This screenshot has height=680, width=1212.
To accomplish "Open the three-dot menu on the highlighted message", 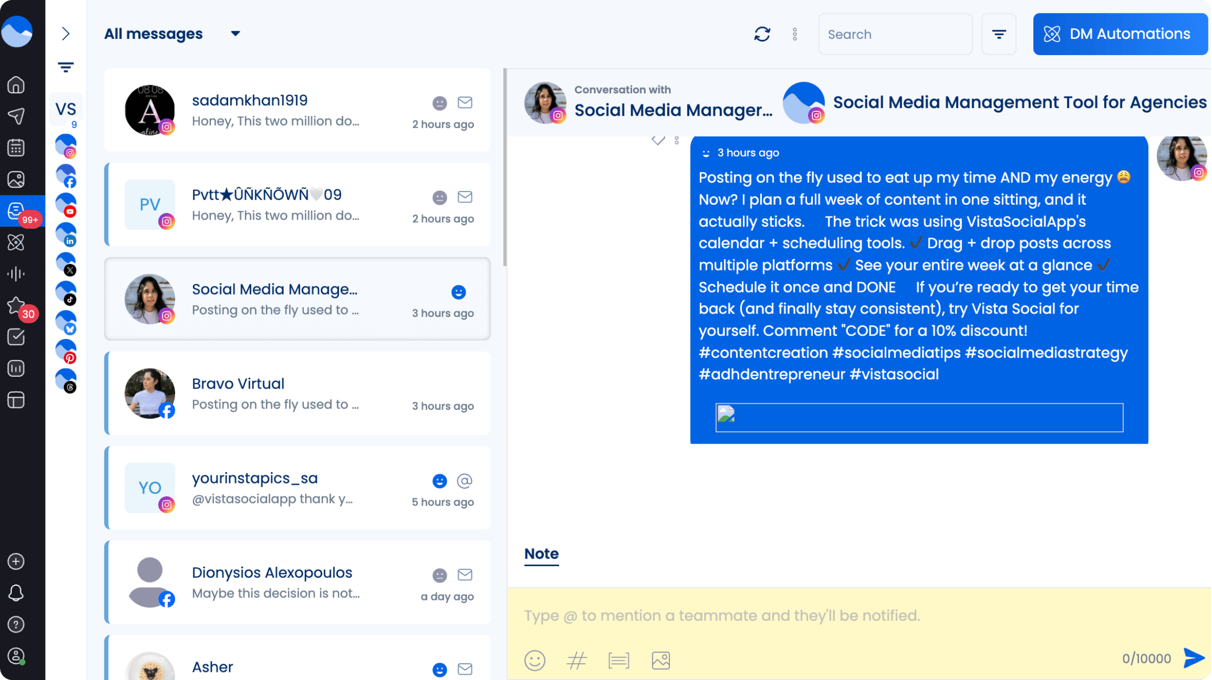I will [676, 139].
